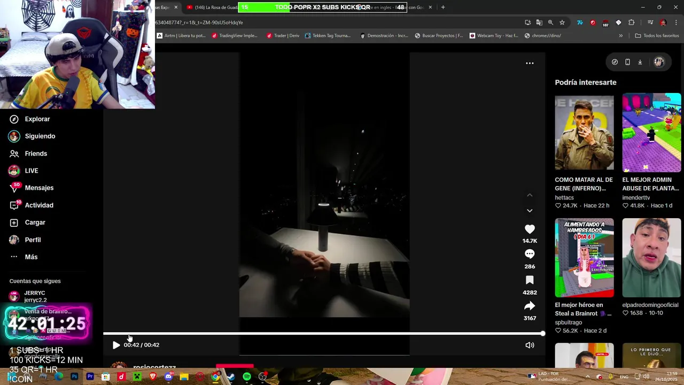684x385 pixels.
Task: Bookmark this page with the star icon
Action: pyautogui.click(x=562, y=22)
